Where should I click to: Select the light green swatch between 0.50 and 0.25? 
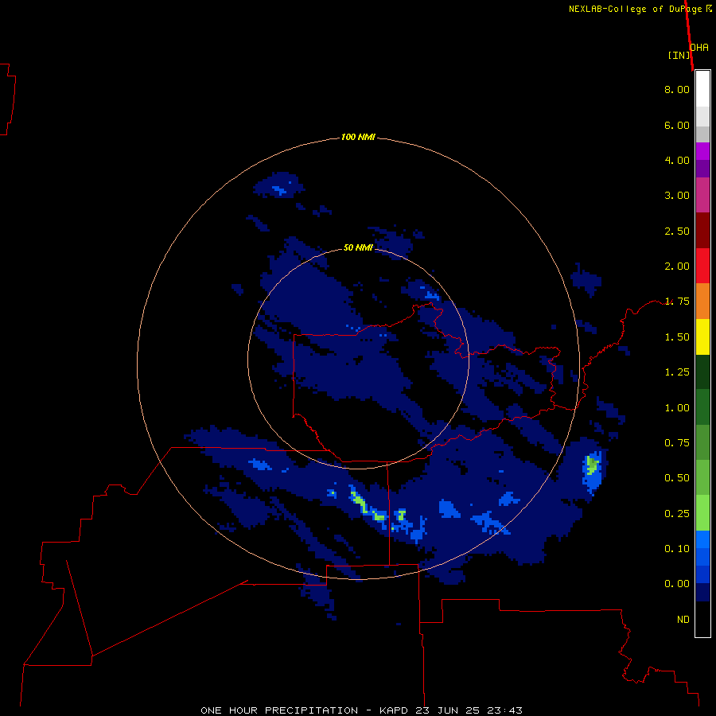702,513
